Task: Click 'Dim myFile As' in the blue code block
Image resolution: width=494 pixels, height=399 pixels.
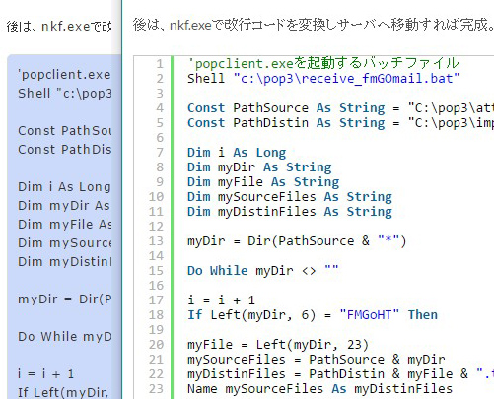Action: 65,225
